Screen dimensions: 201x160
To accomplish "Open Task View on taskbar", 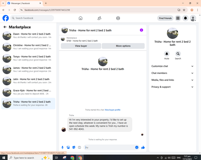I will pos(57,158).
